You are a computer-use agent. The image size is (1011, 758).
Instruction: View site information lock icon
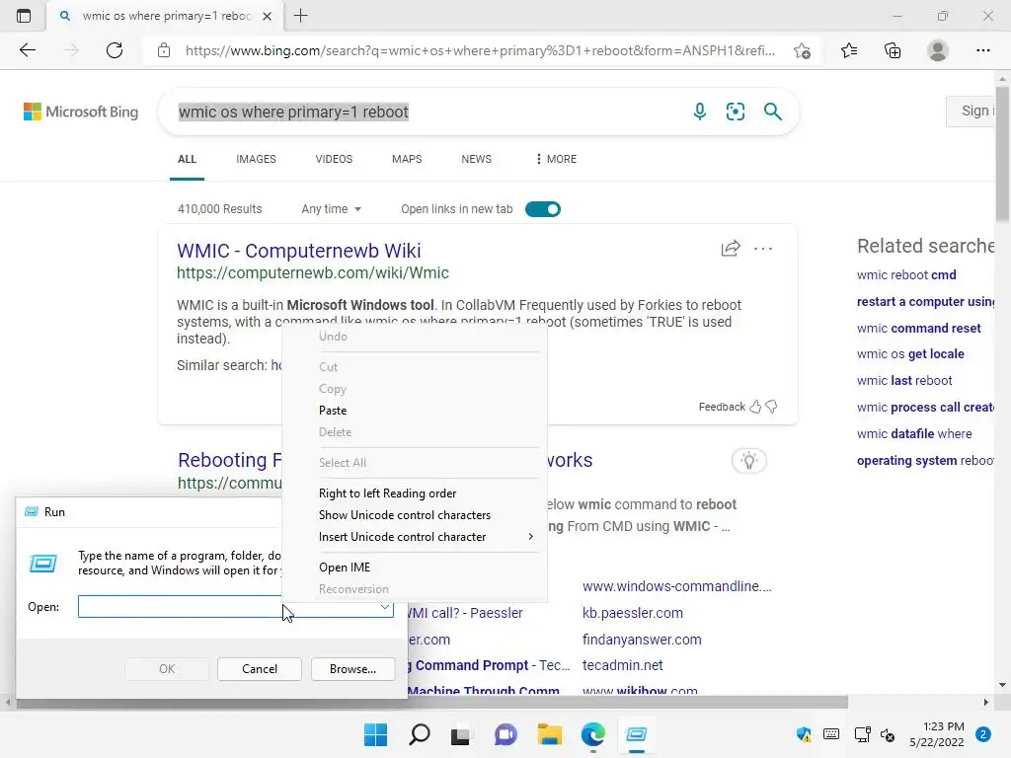pyautogui.click(x=164, y=50)
